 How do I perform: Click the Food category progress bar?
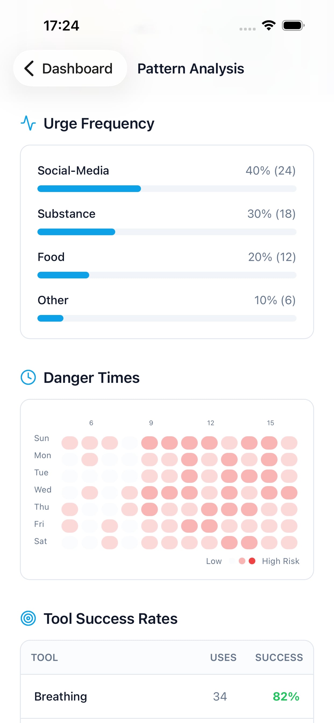(x=167, y=275)
